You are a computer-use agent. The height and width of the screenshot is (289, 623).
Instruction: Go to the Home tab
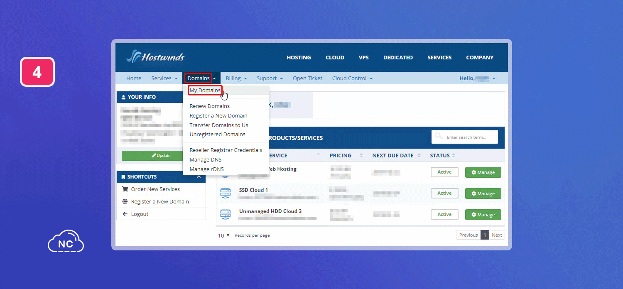pos(134,78)
